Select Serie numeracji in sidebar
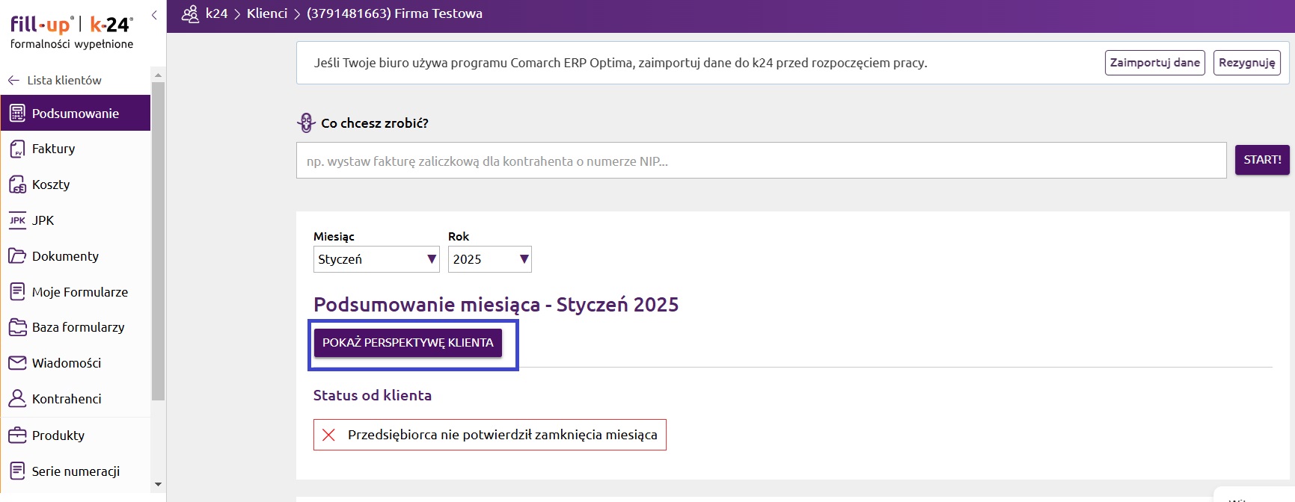 76,471
